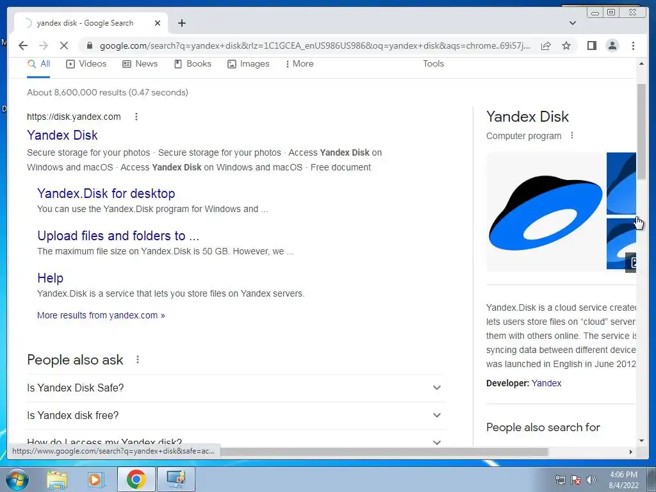
Task: Click the forward navigation arrow
Action: coord(44,45)
